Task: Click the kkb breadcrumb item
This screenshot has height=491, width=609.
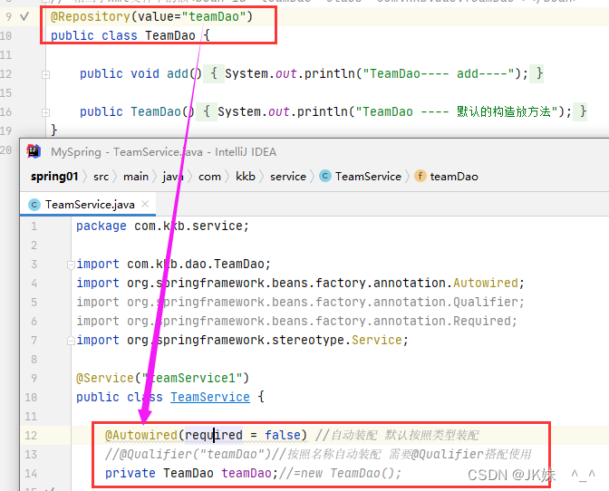Action: tap(246, 177)
